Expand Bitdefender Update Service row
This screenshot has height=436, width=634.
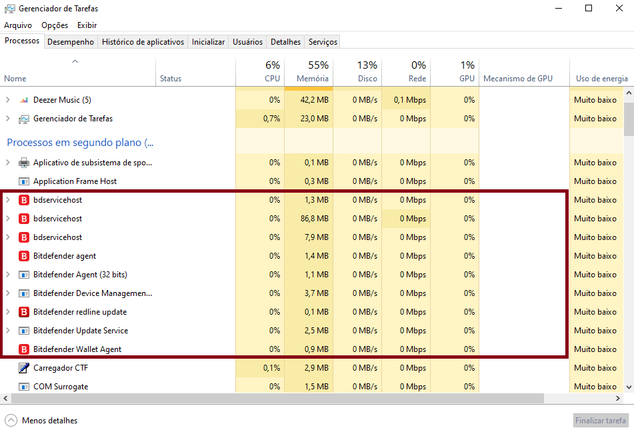coord(8,331)
